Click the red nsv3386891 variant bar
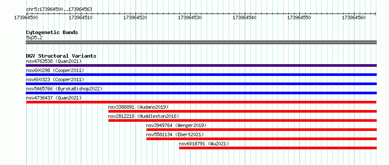 243,111
